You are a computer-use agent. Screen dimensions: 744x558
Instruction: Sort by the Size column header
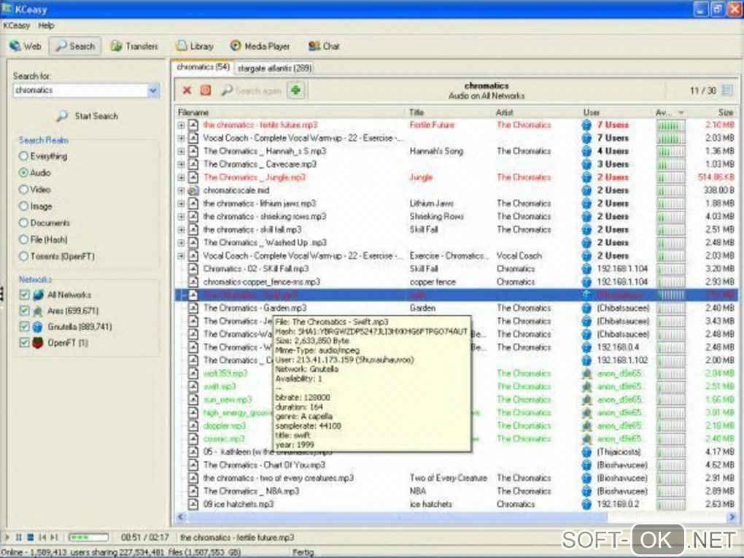tap(713, 112)
